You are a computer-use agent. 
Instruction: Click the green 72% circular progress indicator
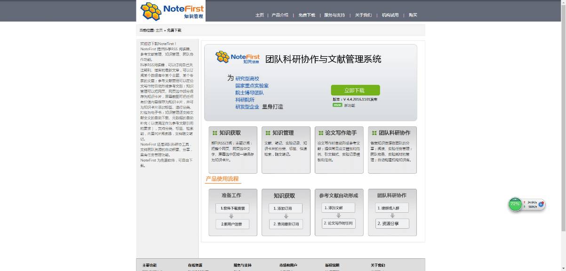(x=515, y=204)
